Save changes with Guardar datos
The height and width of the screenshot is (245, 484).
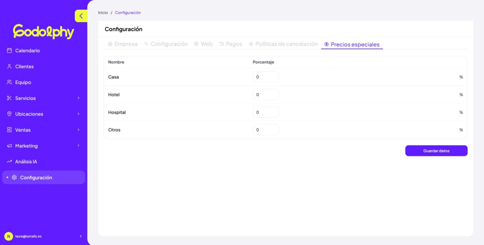pos(436,151)
